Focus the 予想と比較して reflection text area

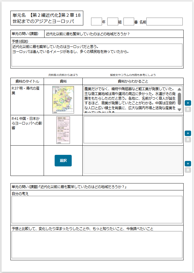point(97,244)
